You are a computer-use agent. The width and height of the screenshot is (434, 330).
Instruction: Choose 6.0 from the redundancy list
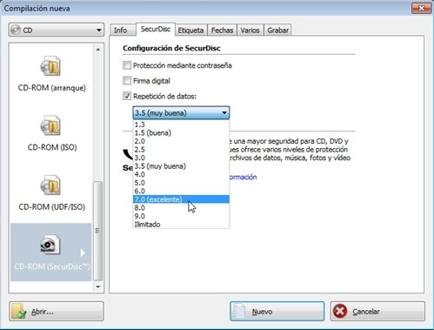[181, 191]
